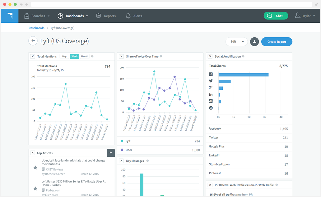Open the Dashboards menu
321x197 pixels.
tap(73, 16)
